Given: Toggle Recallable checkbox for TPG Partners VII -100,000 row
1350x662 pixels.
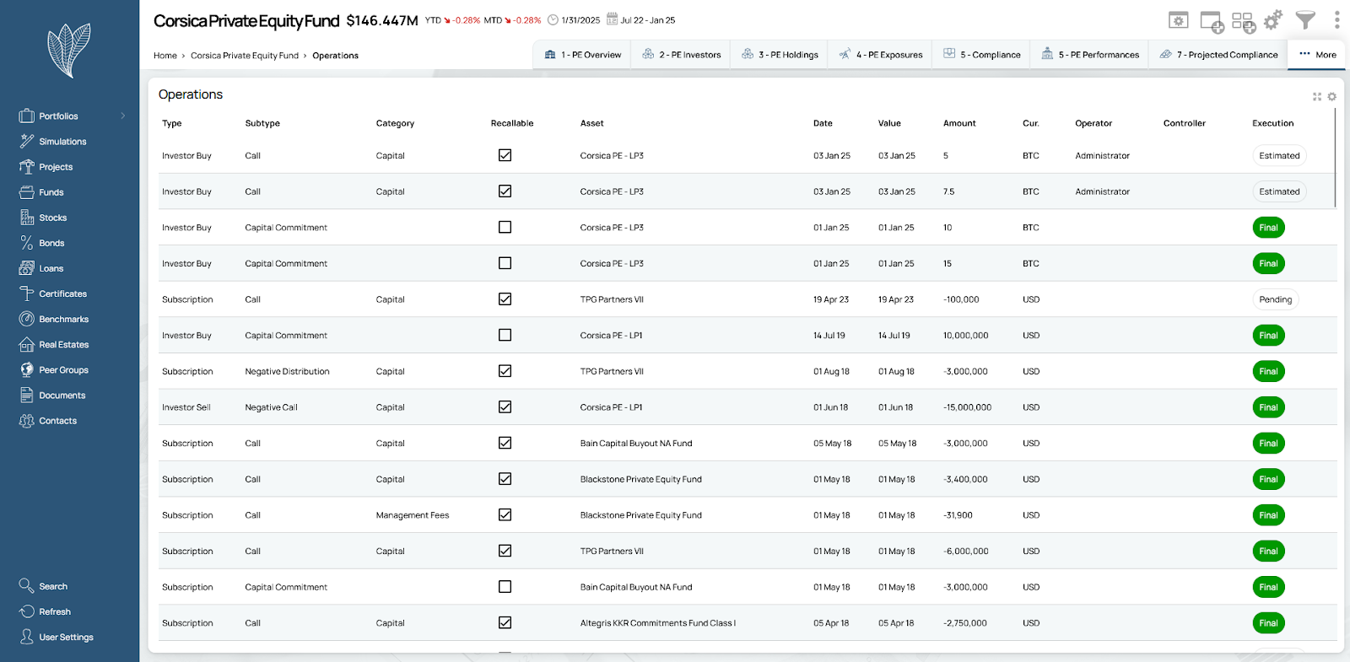Looking at the screenshot, I should (x=505, y=299).
